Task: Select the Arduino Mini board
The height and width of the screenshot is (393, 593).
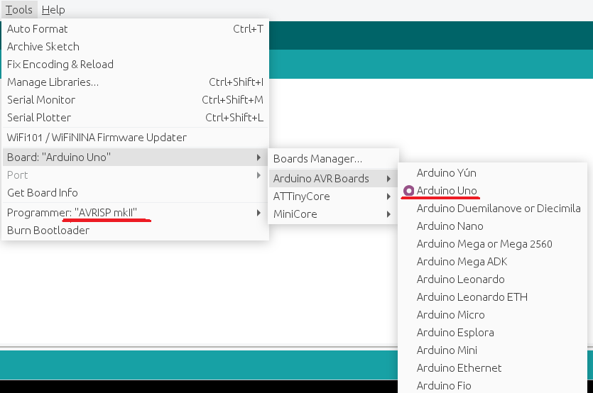Action: (492, 350)
